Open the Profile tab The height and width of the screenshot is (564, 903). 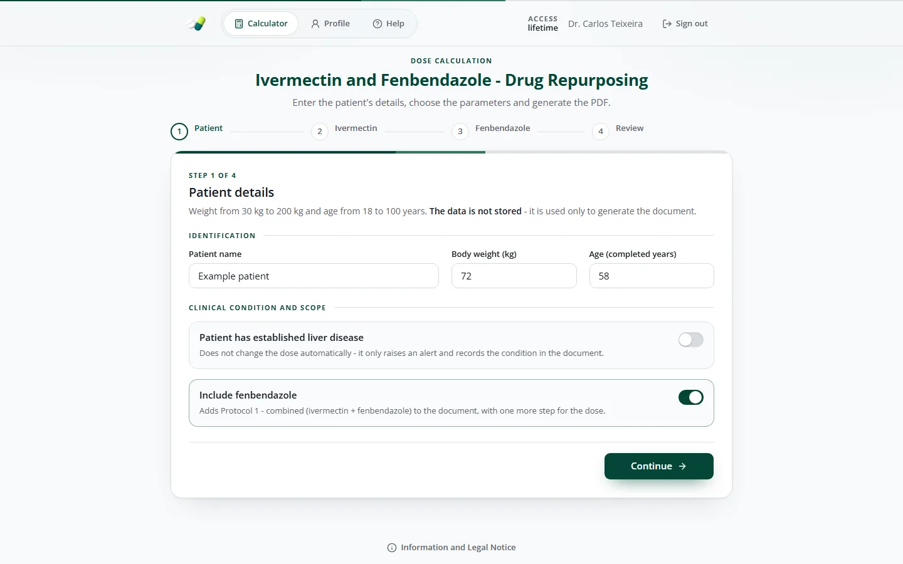(x=330, y=24)
